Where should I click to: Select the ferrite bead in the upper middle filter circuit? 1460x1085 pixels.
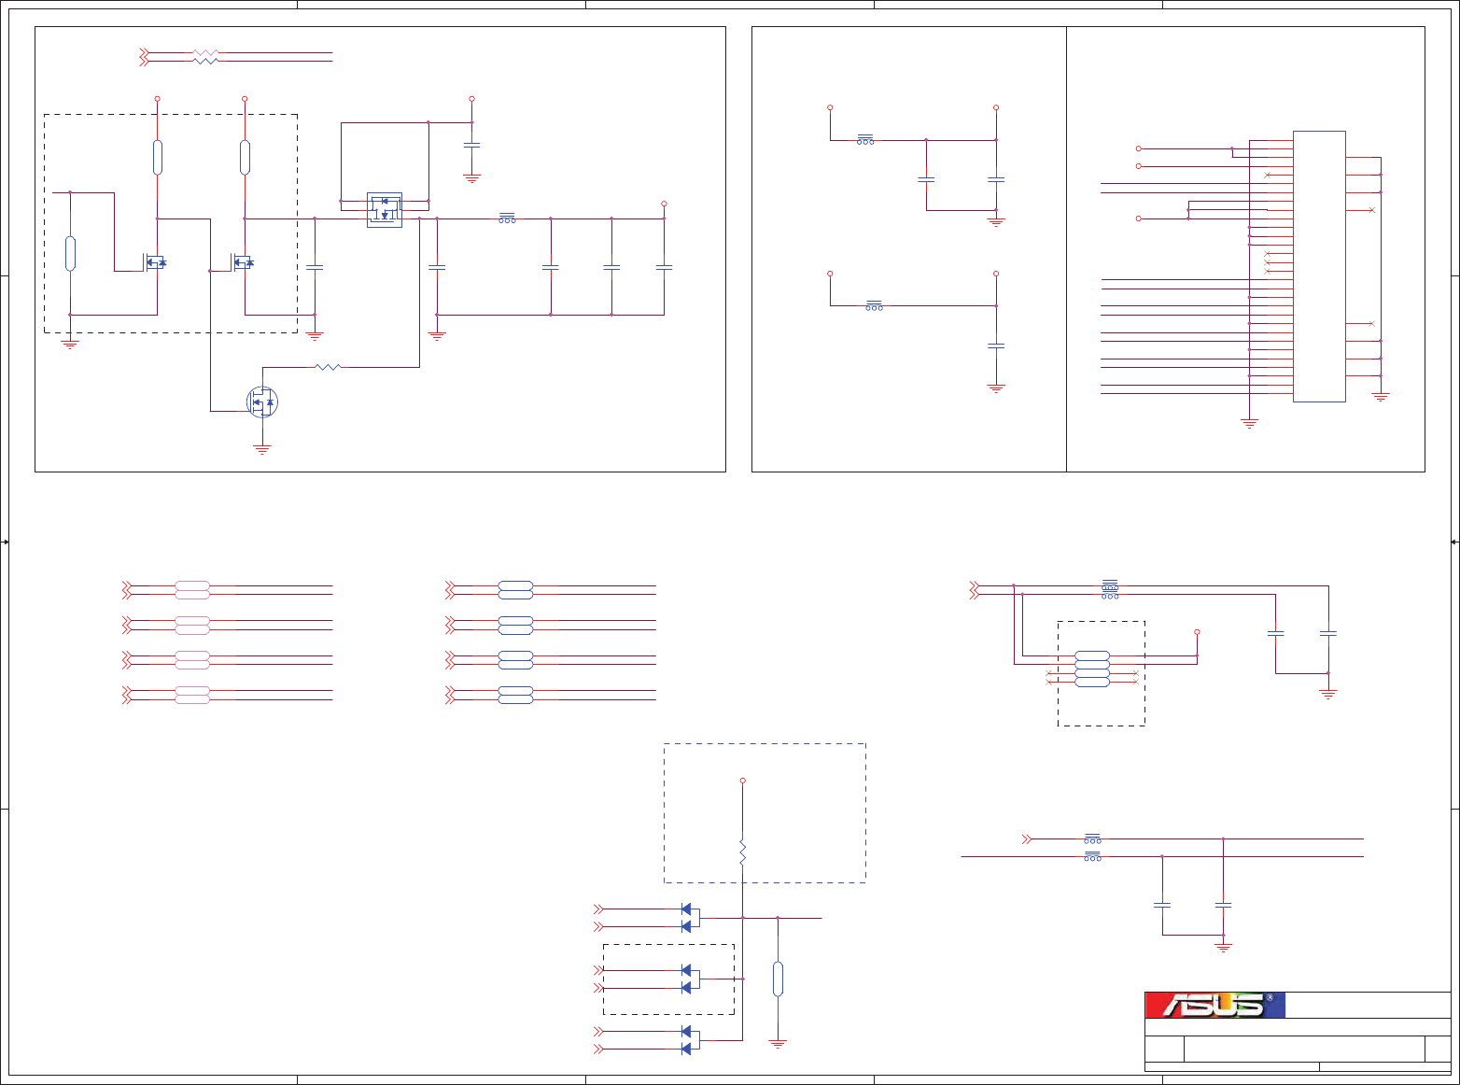[x=865, y=140]
